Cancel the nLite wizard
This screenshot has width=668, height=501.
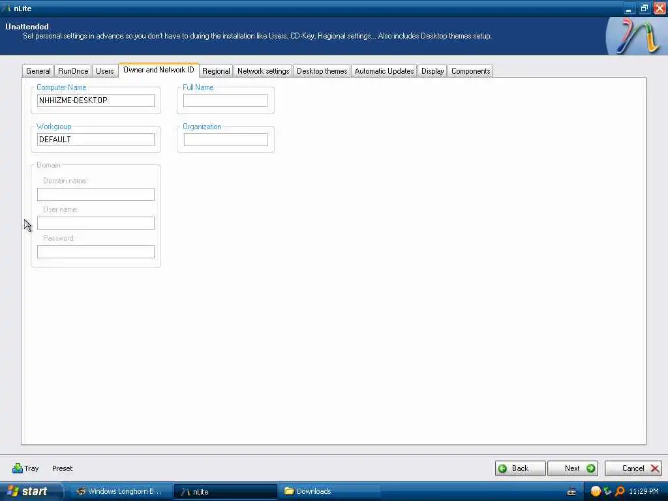click(x=633, y=468)
